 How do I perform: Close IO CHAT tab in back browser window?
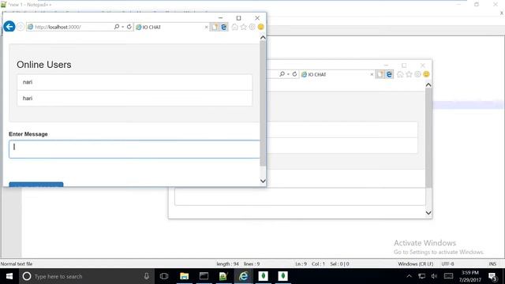click(372, 74)
